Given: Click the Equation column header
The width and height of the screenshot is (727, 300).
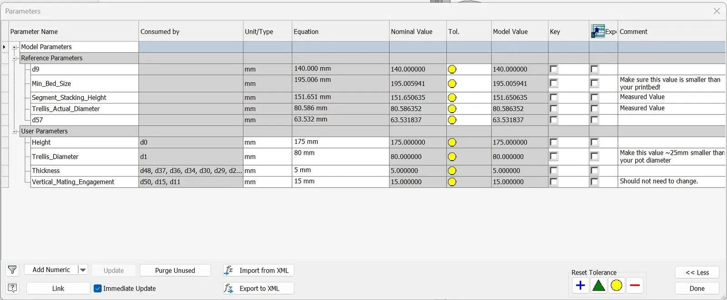Looking at the screenshot, I should pos(340,32).
